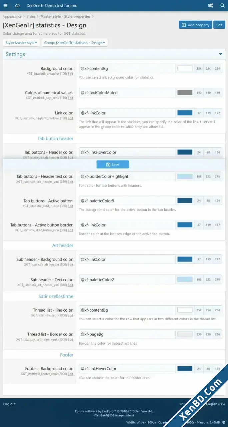
Task: Open the Styles breadcrumb link
Action: 31,16
